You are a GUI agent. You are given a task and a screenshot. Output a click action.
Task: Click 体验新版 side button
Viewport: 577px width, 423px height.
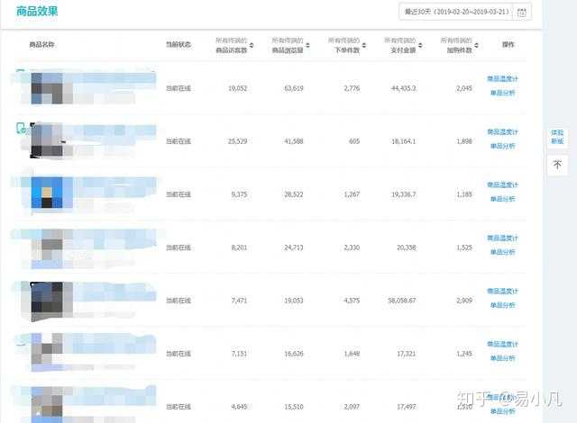(557, 137)
